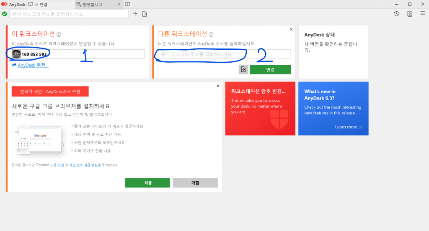Screen dimensions: 429x231
Task: Click the Google Chrome preview image
Action: 40,140
